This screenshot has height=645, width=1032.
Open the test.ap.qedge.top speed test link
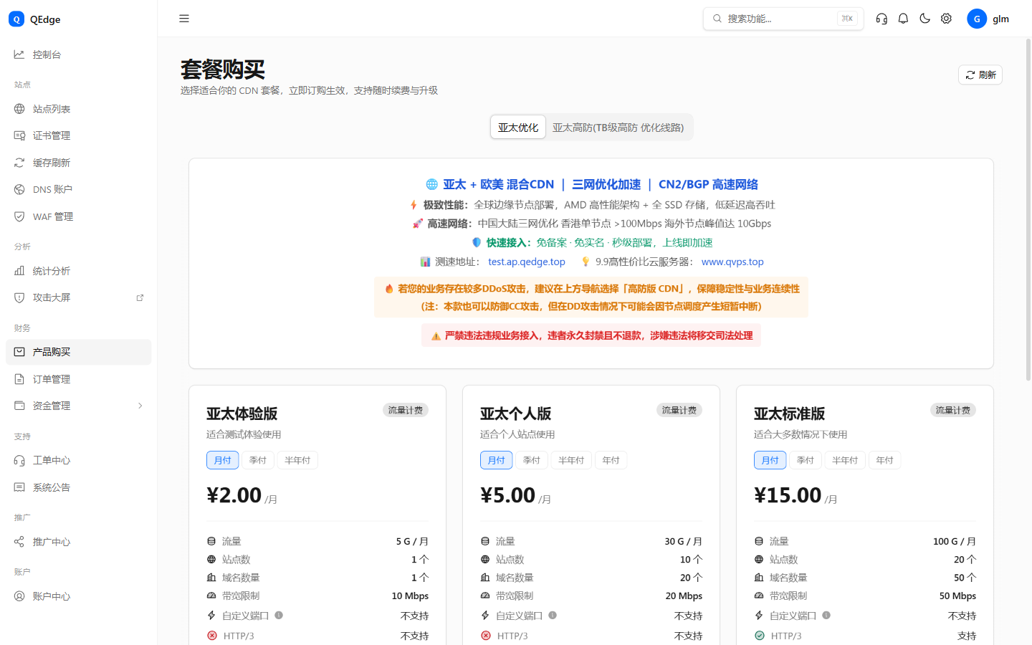527,262
